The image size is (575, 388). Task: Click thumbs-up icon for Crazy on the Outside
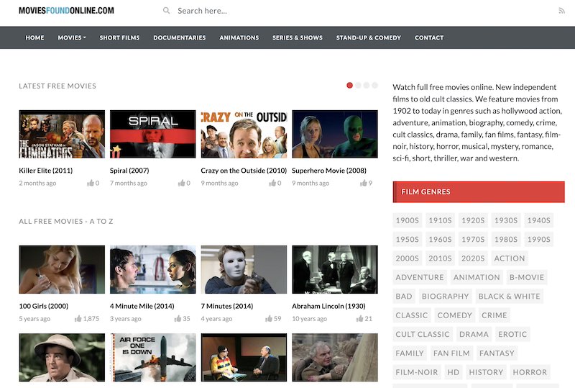pyautogui.click(x=272, y=183)
